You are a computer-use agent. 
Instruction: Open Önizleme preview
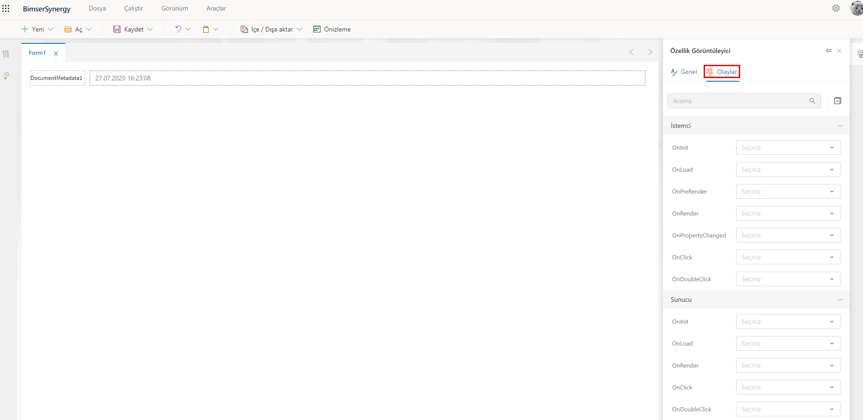click(x=332, y=29)
